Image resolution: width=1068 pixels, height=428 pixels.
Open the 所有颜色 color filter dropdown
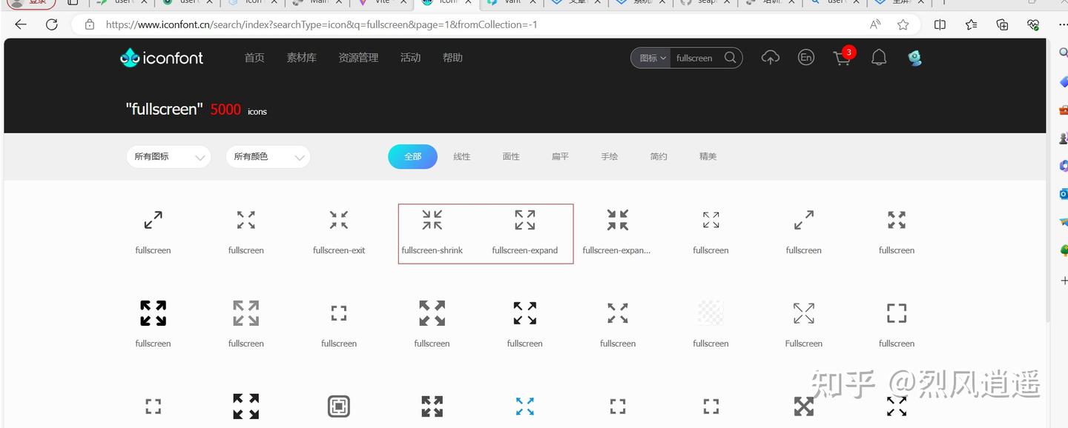click(268, 156)
